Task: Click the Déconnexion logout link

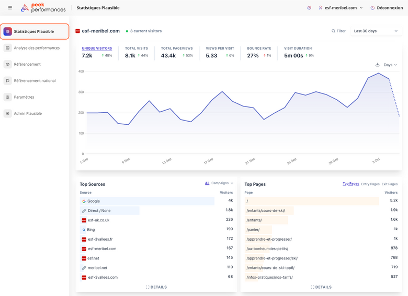Action: click(387, 8)
